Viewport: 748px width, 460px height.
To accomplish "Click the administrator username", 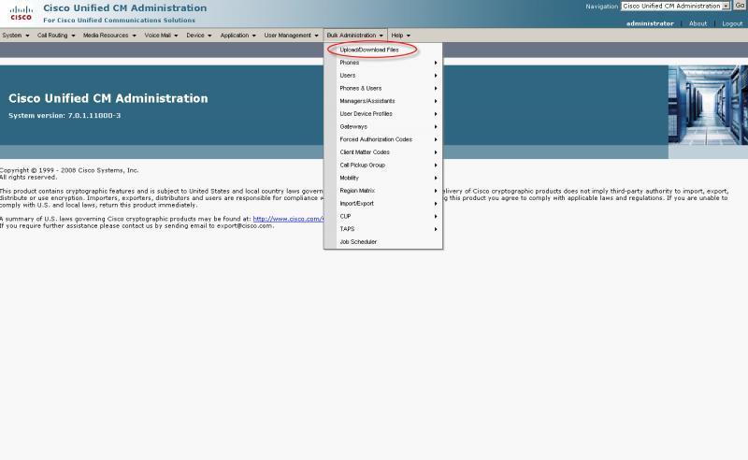I will coord(650,23).
